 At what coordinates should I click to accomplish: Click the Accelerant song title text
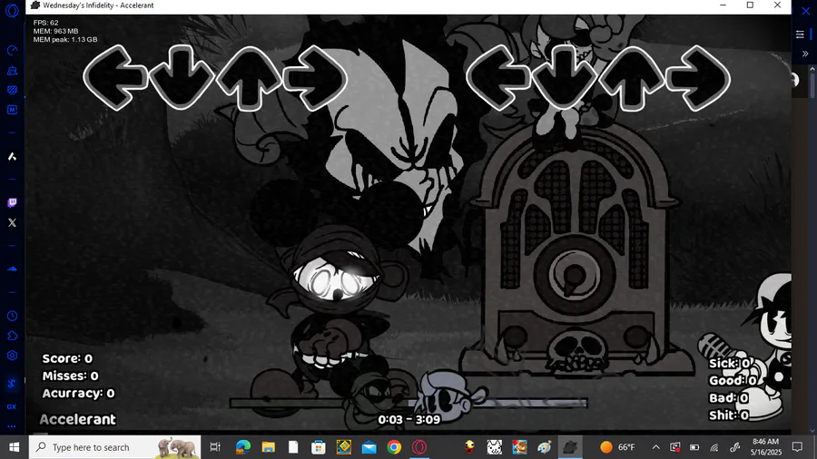[x=78, y=419]
